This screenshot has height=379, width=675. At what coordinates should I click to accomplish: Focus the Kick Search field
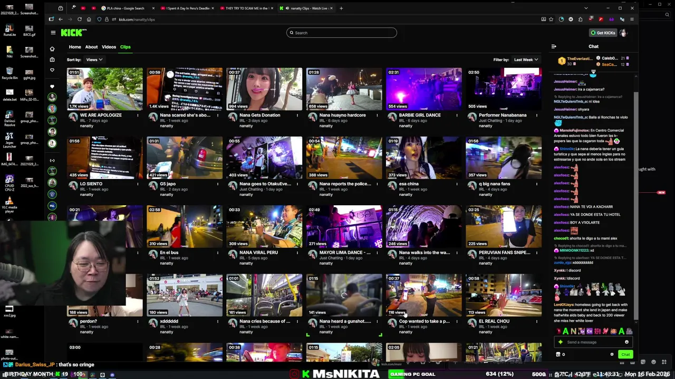(x=341, y=33)
